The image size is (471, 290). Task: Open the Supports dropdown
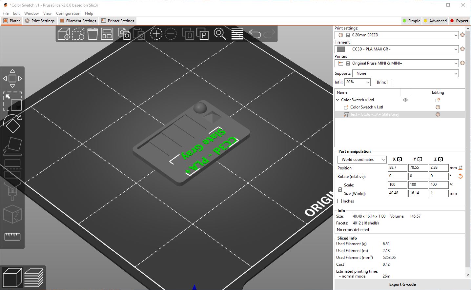click(x=405, y=73)
